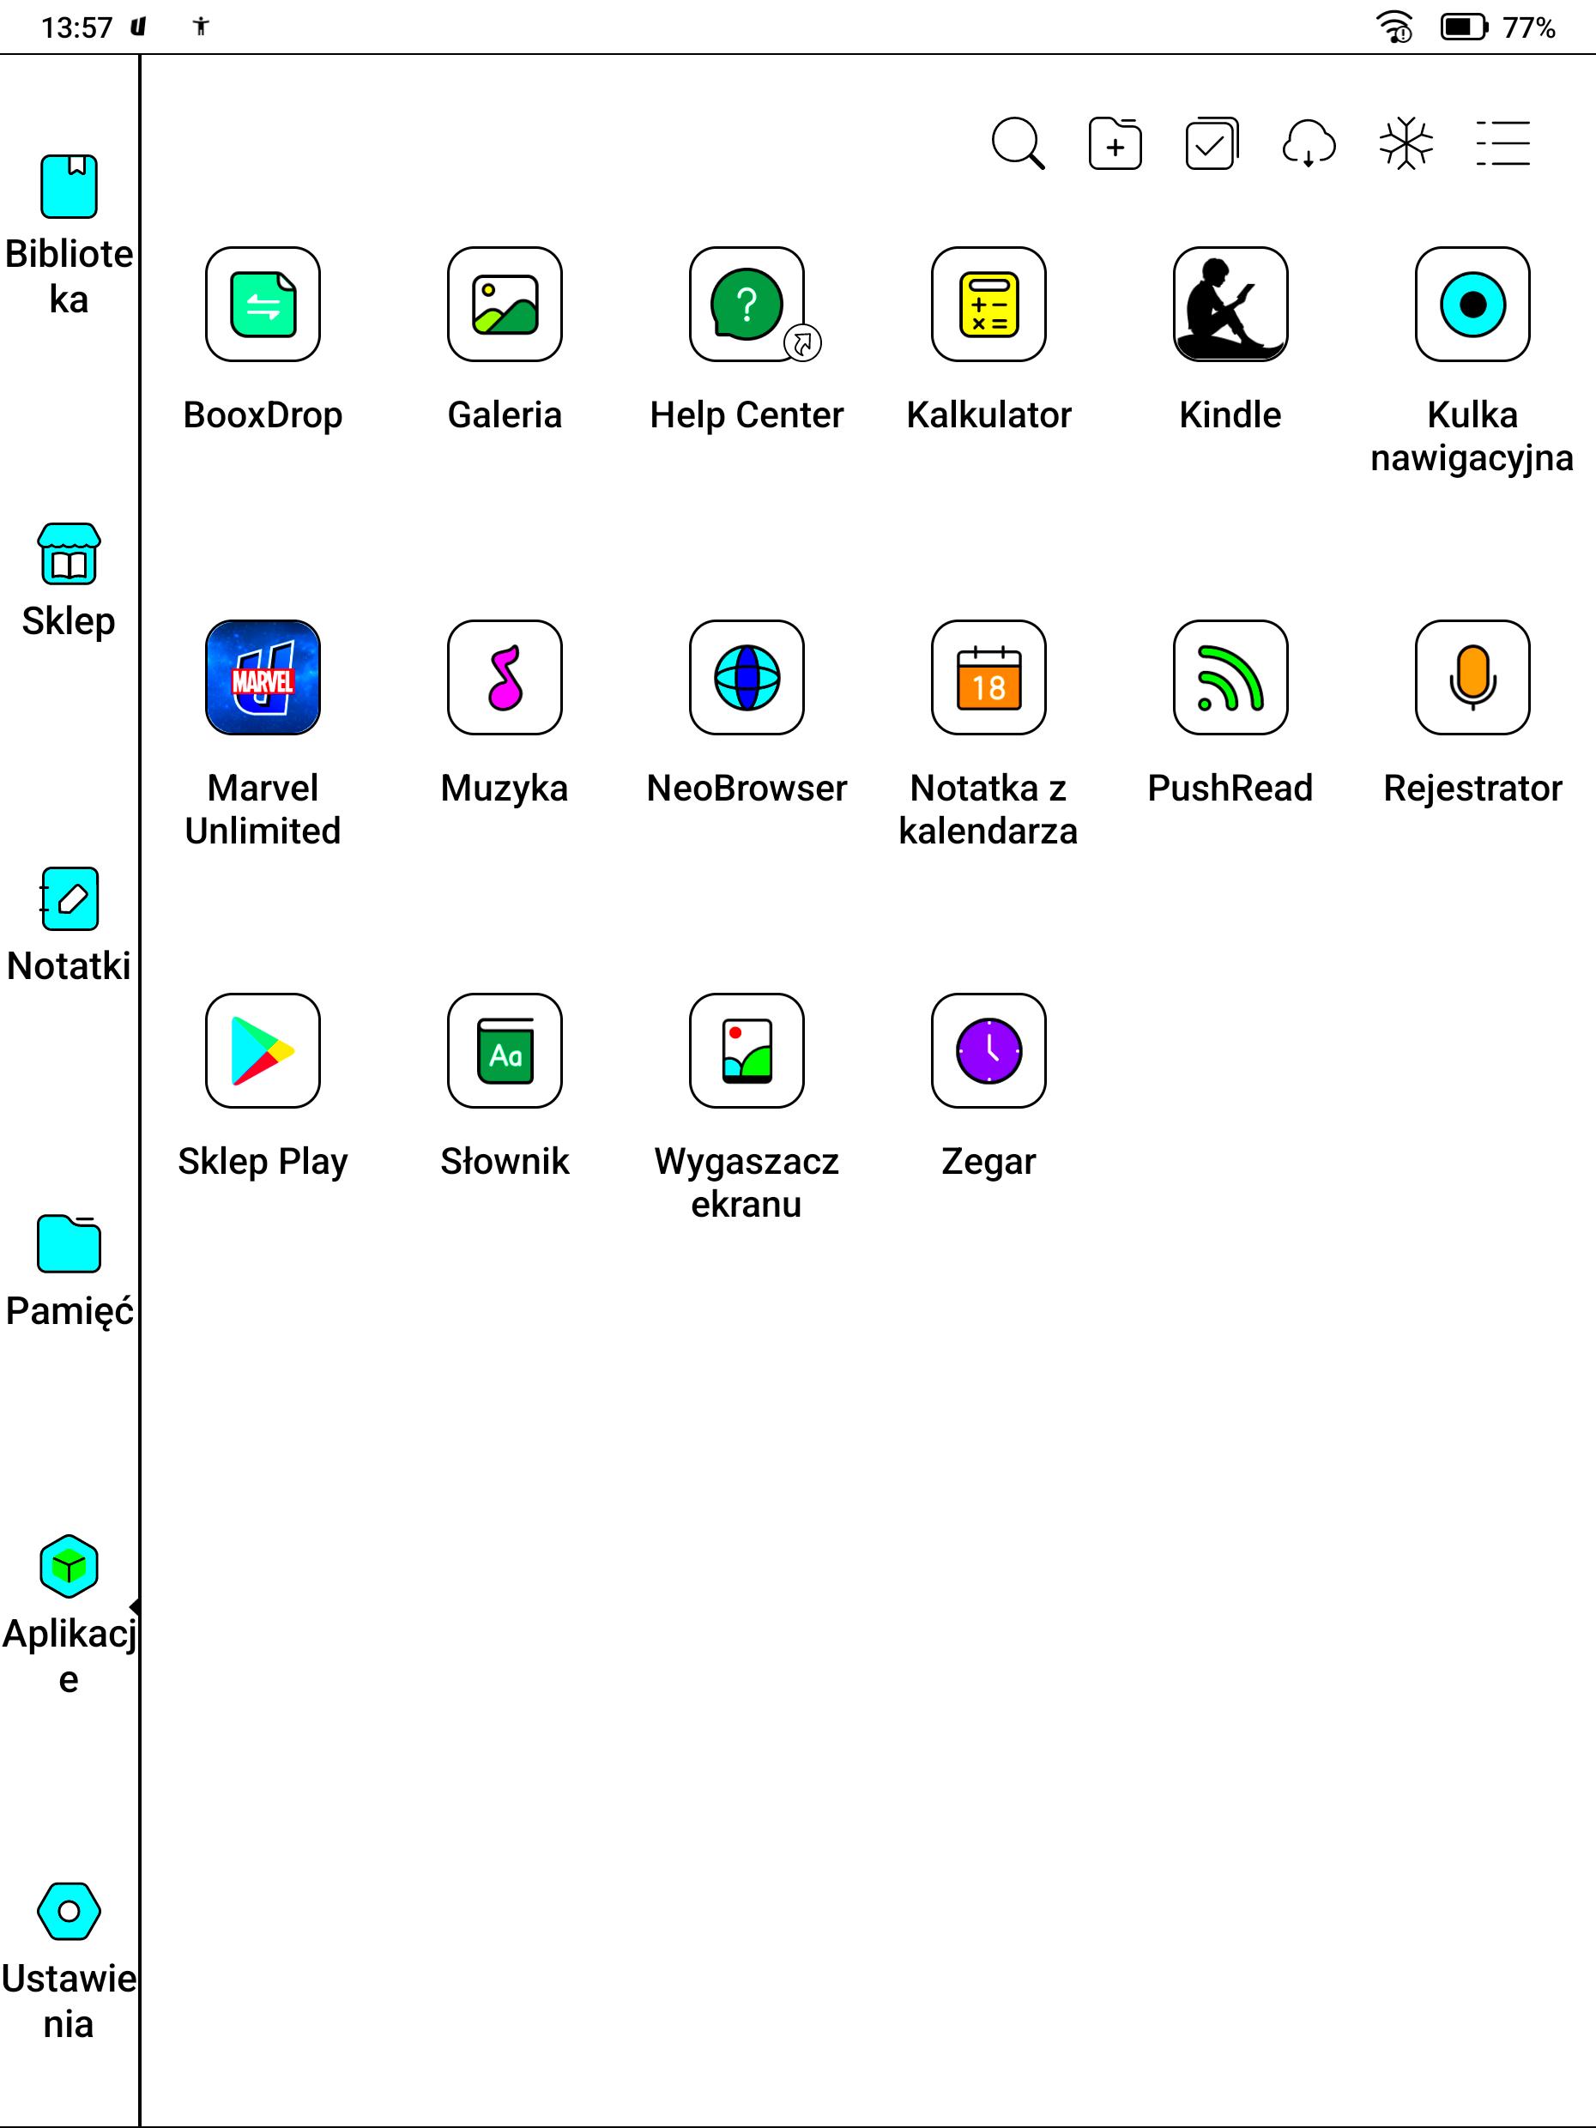Open cloud download manager
The height and width of the screenshot is (2128, 1596).
pos(1309,144)
